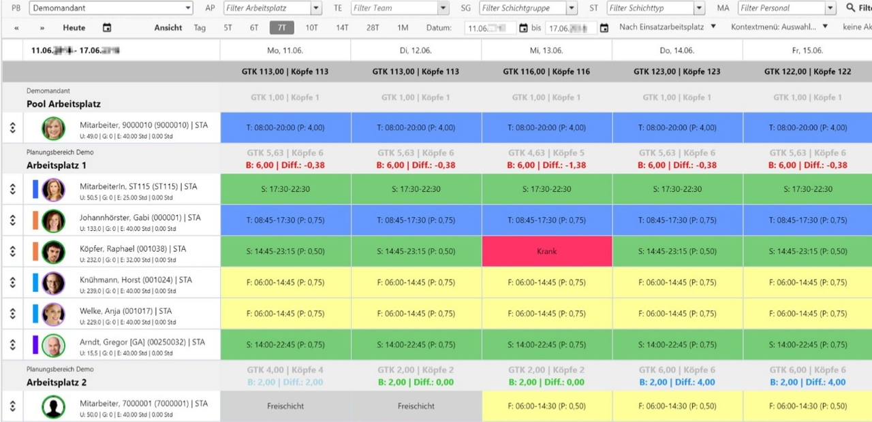This screenshot has width=872, height=422.
Task: Click the Heute button
Action: click(x=74, y=28)
